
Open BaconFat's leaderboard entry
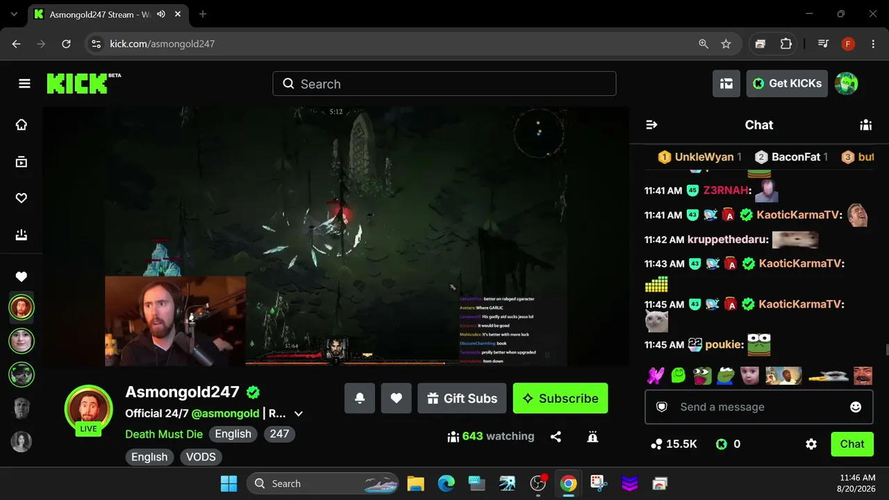coord(791,157)
